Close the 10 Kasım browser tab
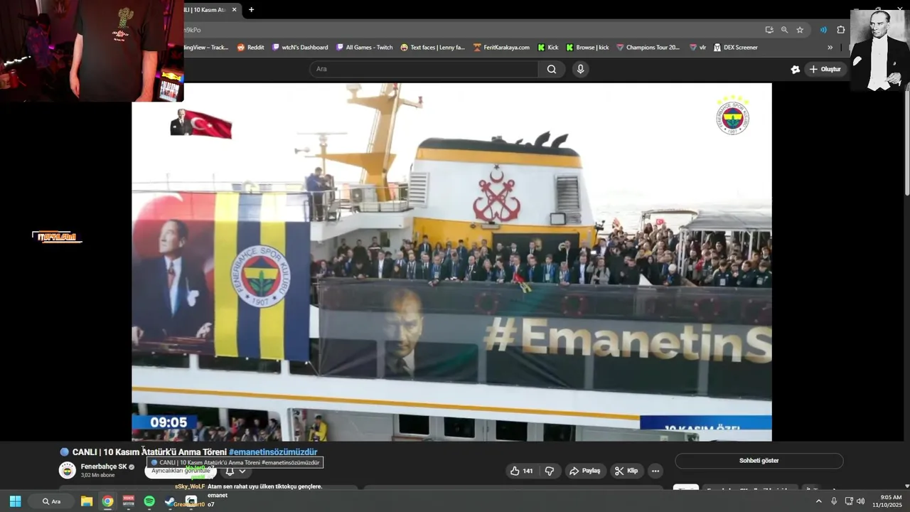The height and width of the screenshot is (512, 910). (234, 10)
